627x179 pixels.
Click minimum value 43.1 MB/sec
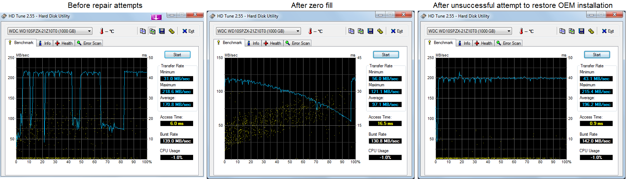point(596,79)
